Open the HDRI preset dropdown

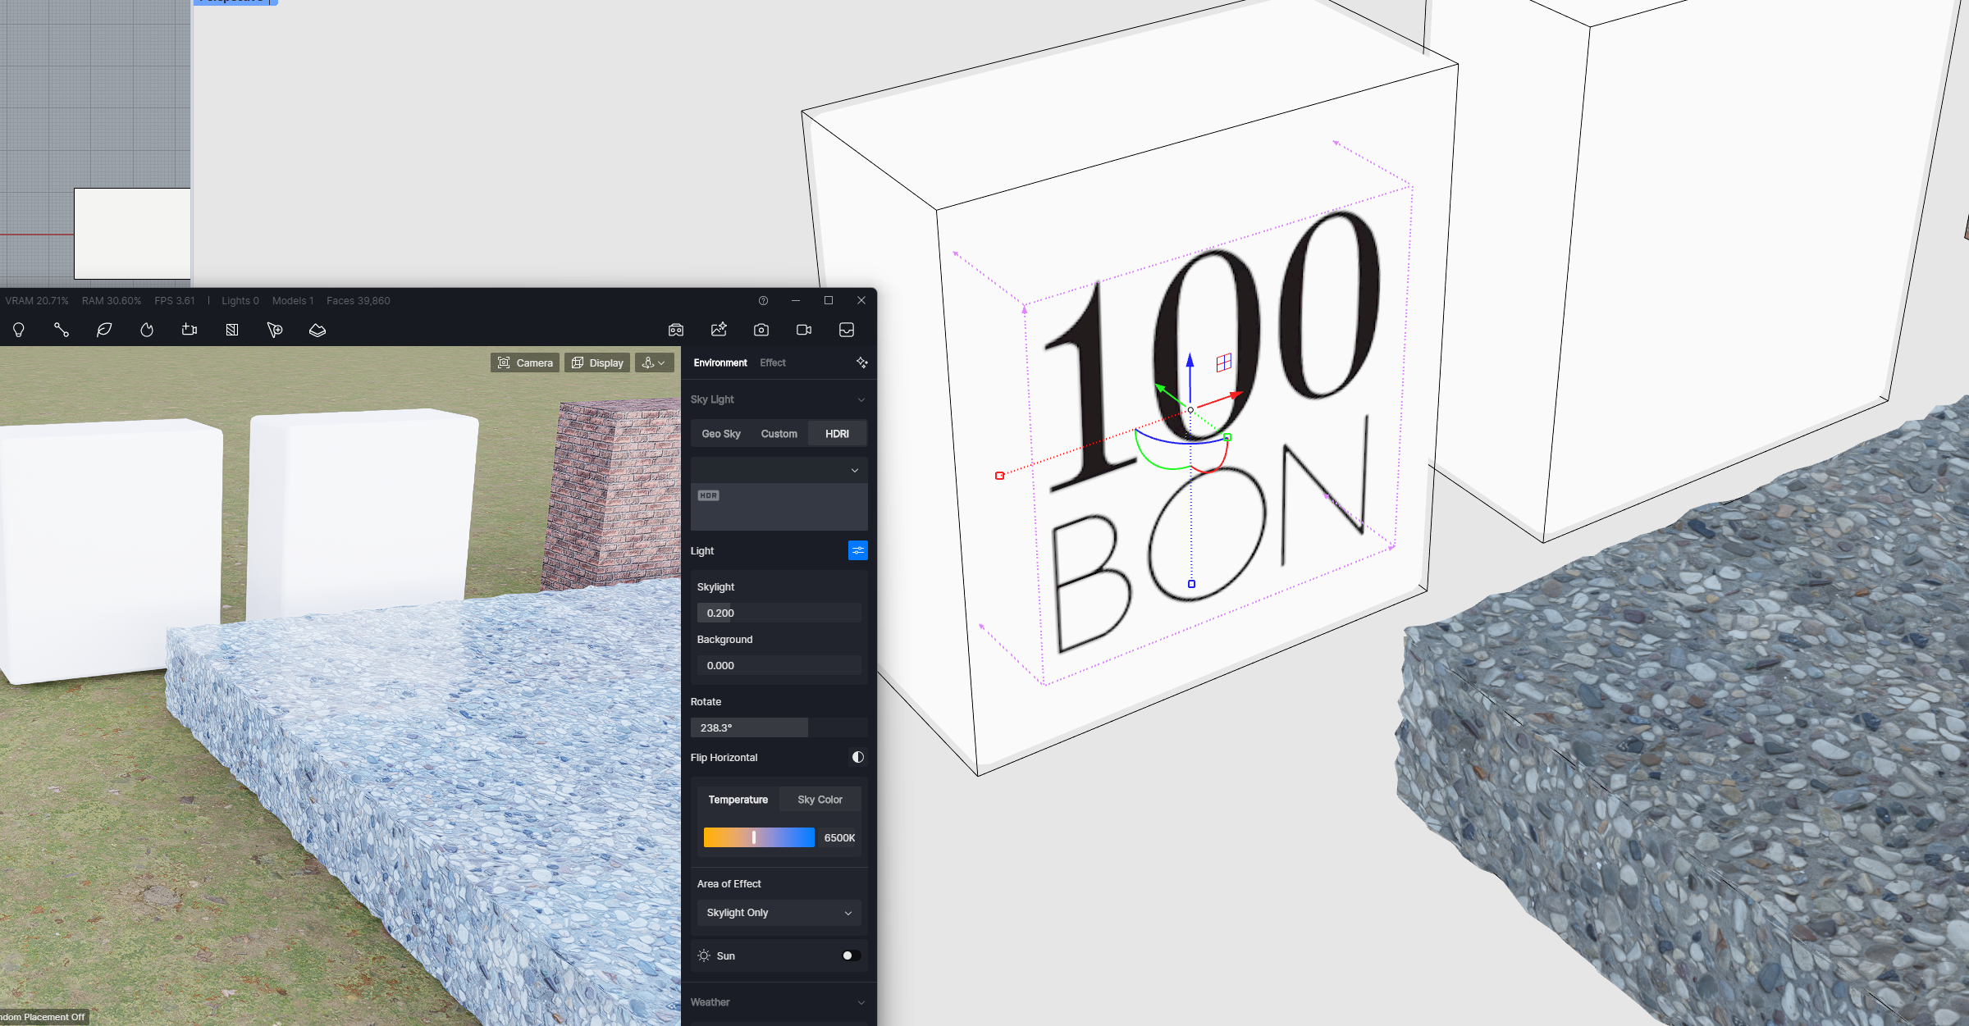coord(779,470)
